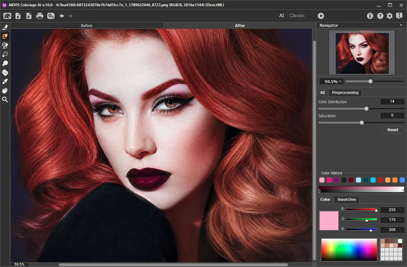
Task: Collapse the Navigator panel arrow
Action: coord(401,25)
